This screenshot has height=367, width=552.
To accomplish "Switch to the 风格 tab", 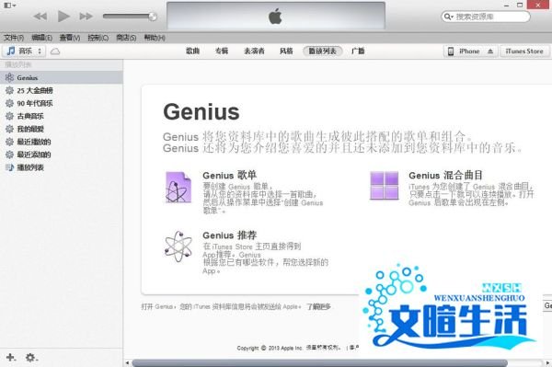I will 286,51.
